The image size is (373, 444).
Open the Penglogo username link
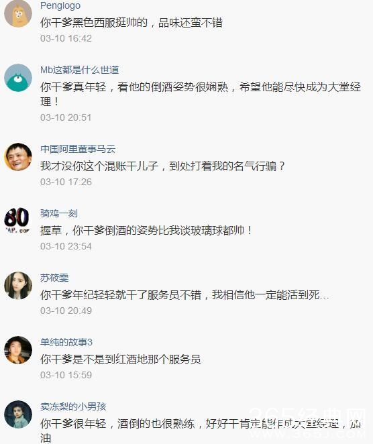pos(60,5)
